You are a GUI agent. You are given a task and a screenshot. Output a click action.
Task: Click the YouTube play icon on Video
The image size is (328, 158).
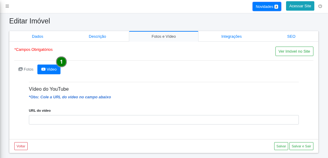tap(43, 69)
